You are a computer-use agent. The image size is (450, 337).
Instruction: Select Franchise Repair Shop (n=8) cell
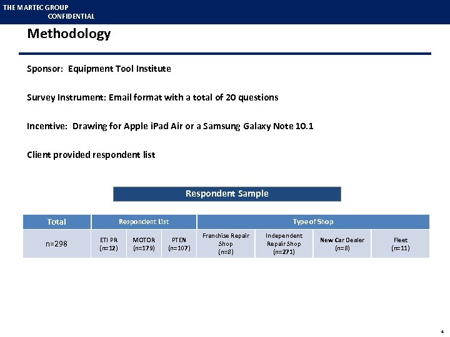(x=226, y=244)
